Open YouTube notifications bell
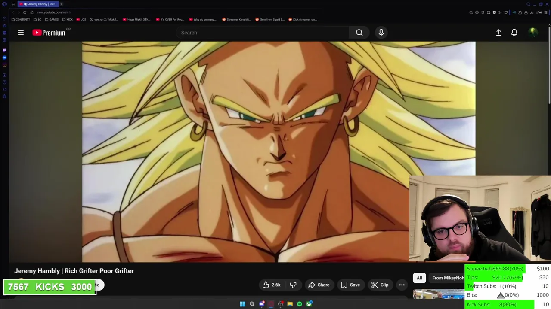The width and height of the screenshot is (551, 309). 514,33
